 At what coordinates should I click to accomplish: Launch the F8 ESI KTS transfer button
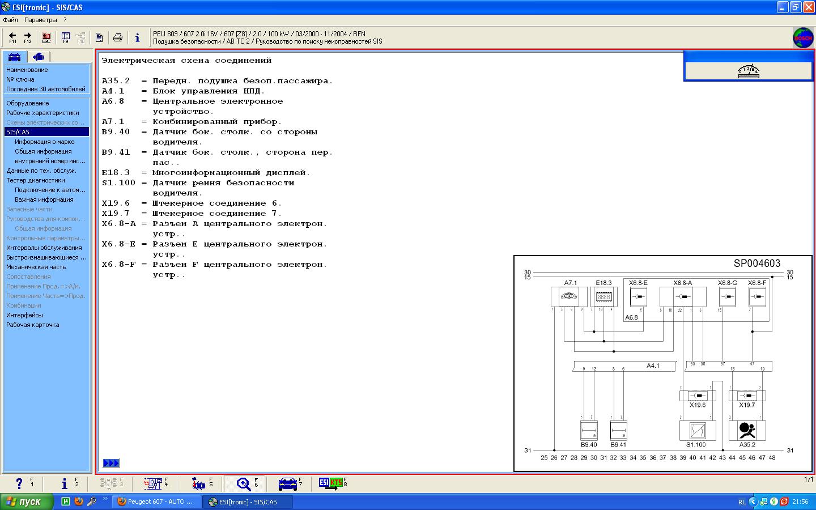333,483
